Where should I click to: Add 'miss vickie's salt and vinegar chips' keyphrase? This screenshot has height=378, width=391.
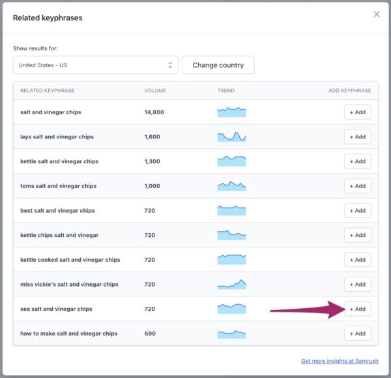click(x=357, y=285)
